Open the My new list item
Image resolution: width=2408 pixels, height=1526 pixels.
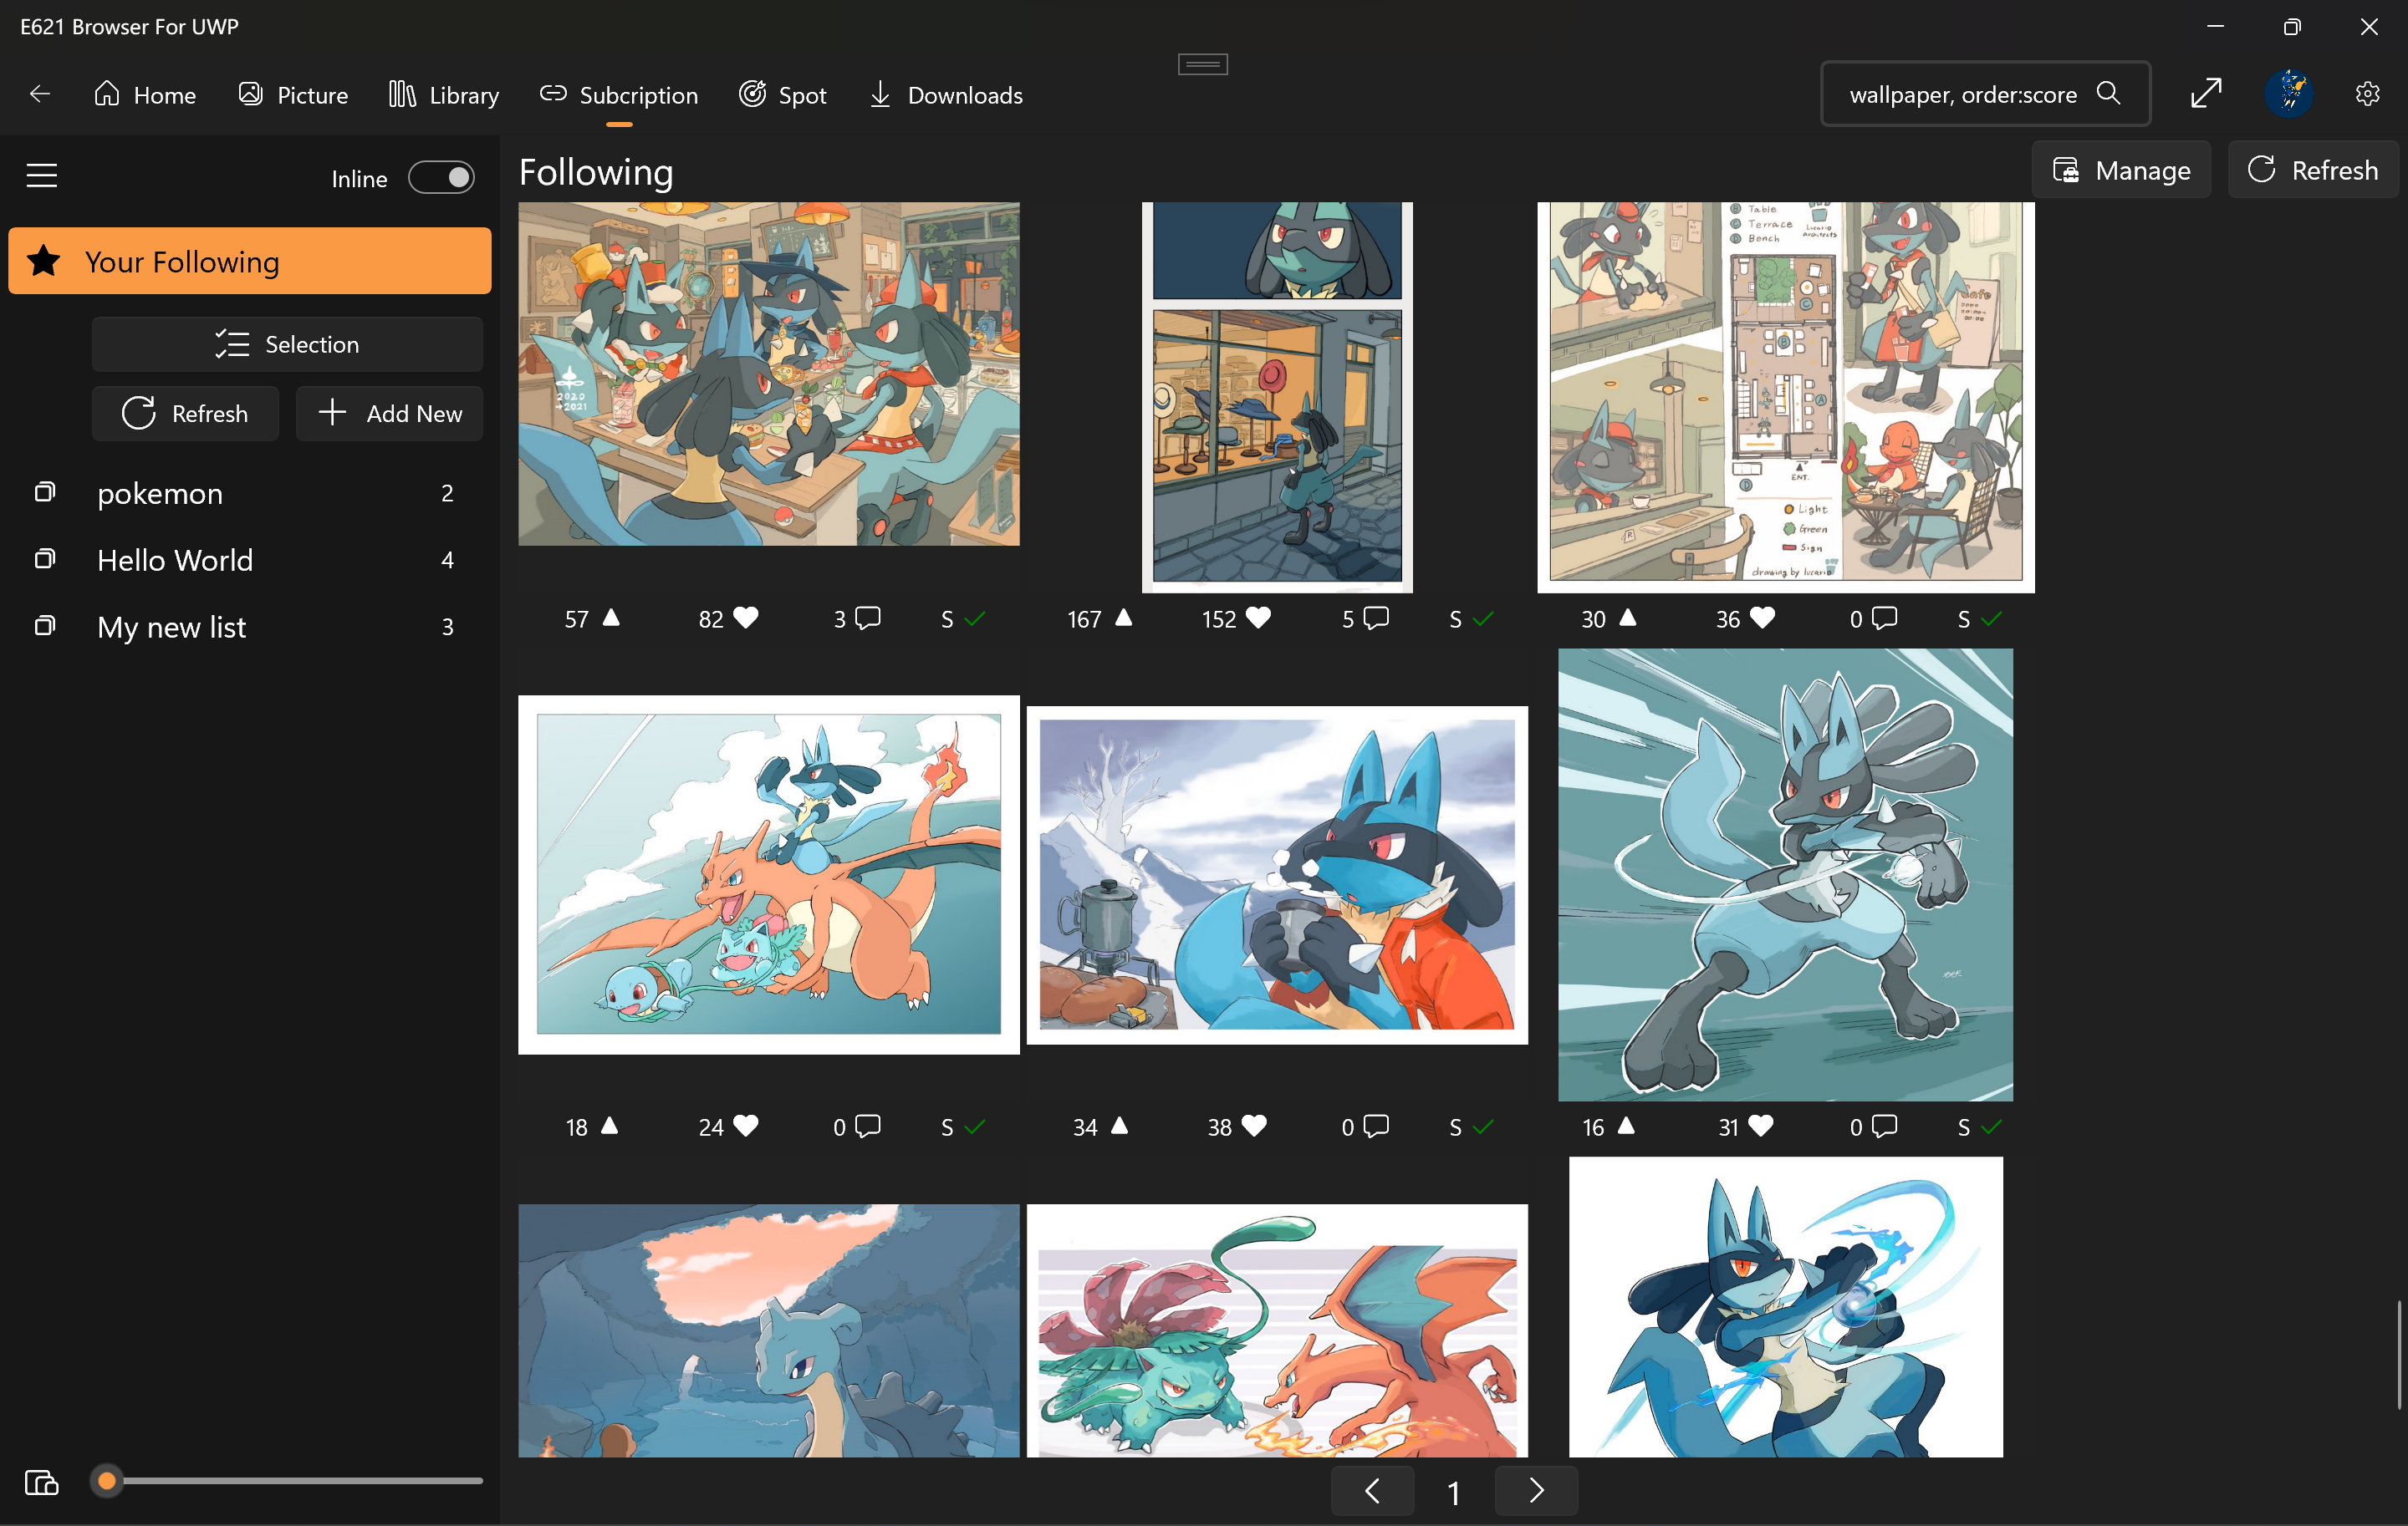171,627
